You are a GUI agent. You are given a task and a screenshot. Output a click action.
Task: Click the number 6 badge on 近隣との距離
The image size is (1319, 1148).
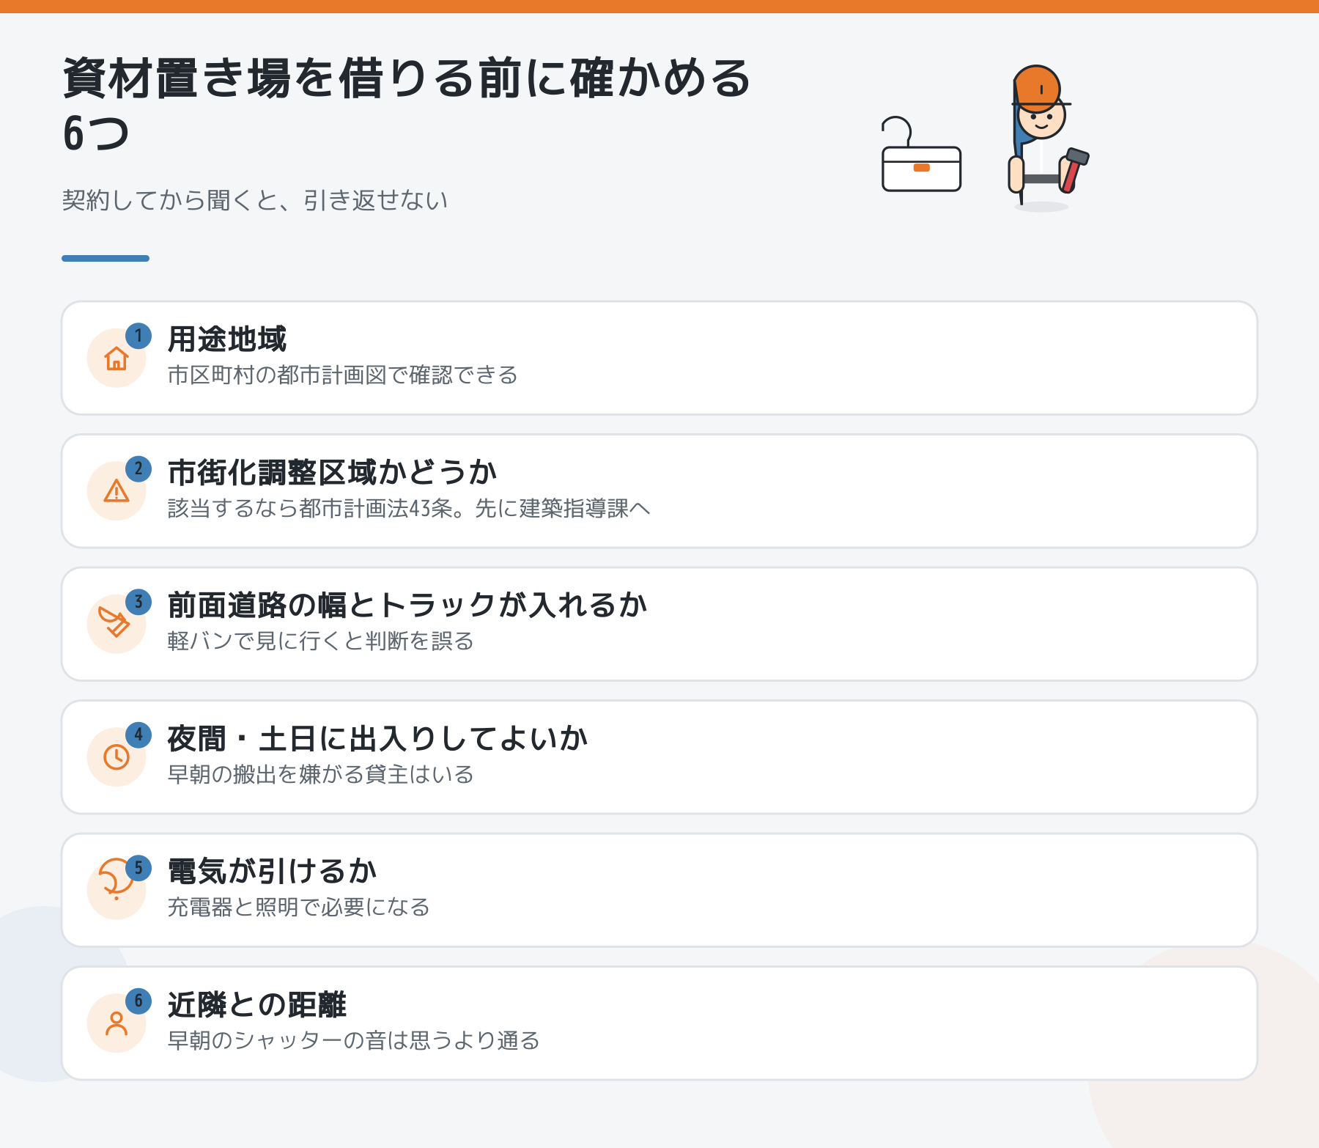(x=138, y=1001)
